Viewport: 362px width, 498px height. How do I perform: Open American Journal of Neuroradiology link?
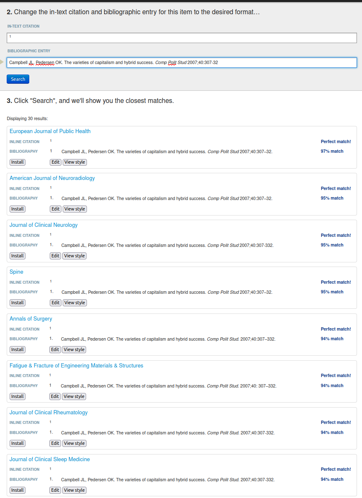point(52,178)
